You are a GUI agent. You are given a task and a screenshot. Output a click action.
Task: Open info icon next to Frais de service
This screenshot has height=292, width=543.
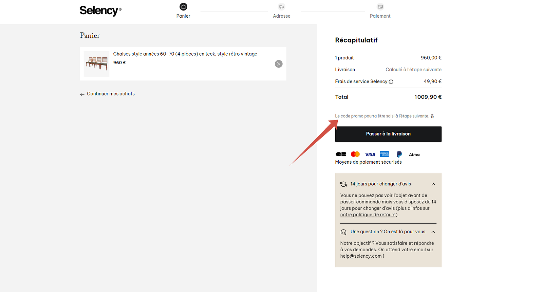pos(391,82)
